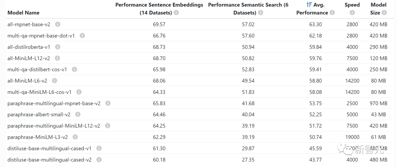The image size is (397, 167).
Task: Click info icon in Model Size header
Action: tap(384, 13)
